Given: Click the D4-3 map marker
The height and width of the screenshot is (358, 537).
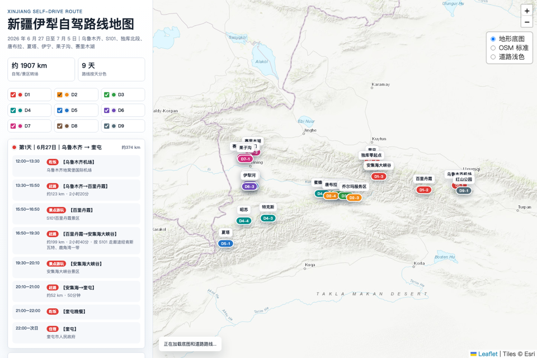Looking at the screenshot, I should [x=268, y=218].
